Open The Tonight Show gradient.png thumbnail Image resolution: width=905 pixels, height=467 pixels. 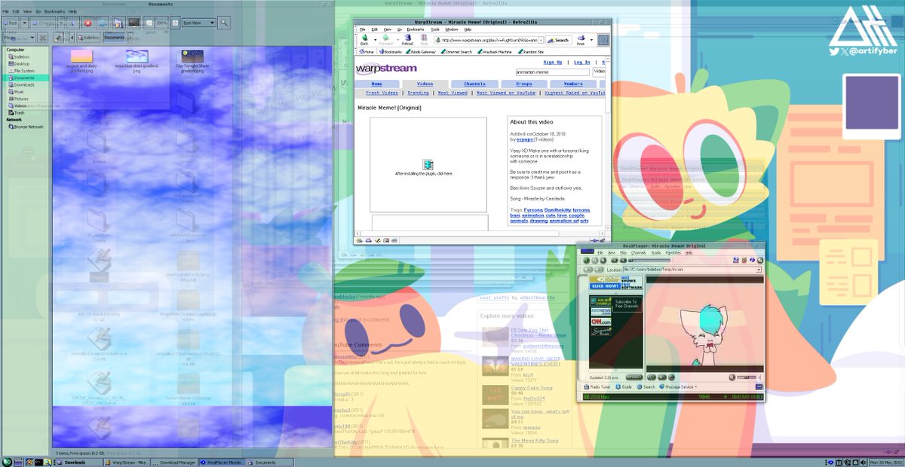(192, 57)
